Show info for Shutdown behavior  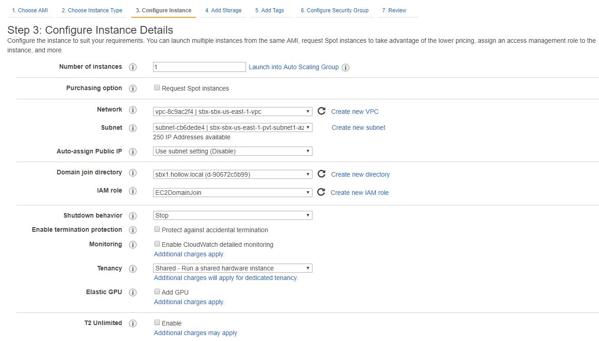[133, 216]
